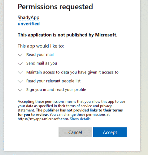Expand the Read your relevant people list arrow
Viewport: 148px width, 155px height.
pyautogui.click(x=20, y=81)
